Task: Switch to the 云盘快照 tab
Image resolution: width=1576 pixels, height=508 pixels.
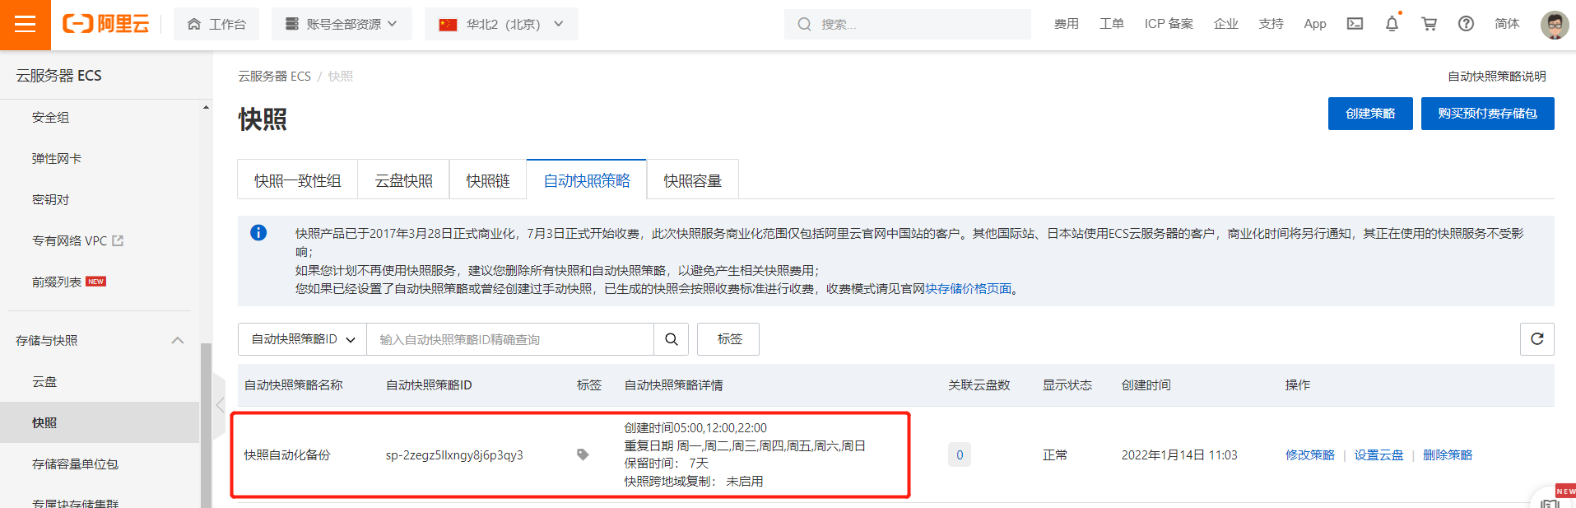Action: point(403,180)
